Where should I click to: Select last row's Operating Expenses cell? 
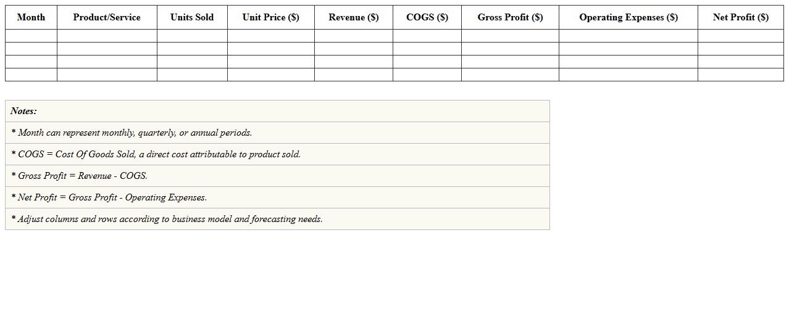(x=628, y=75)
